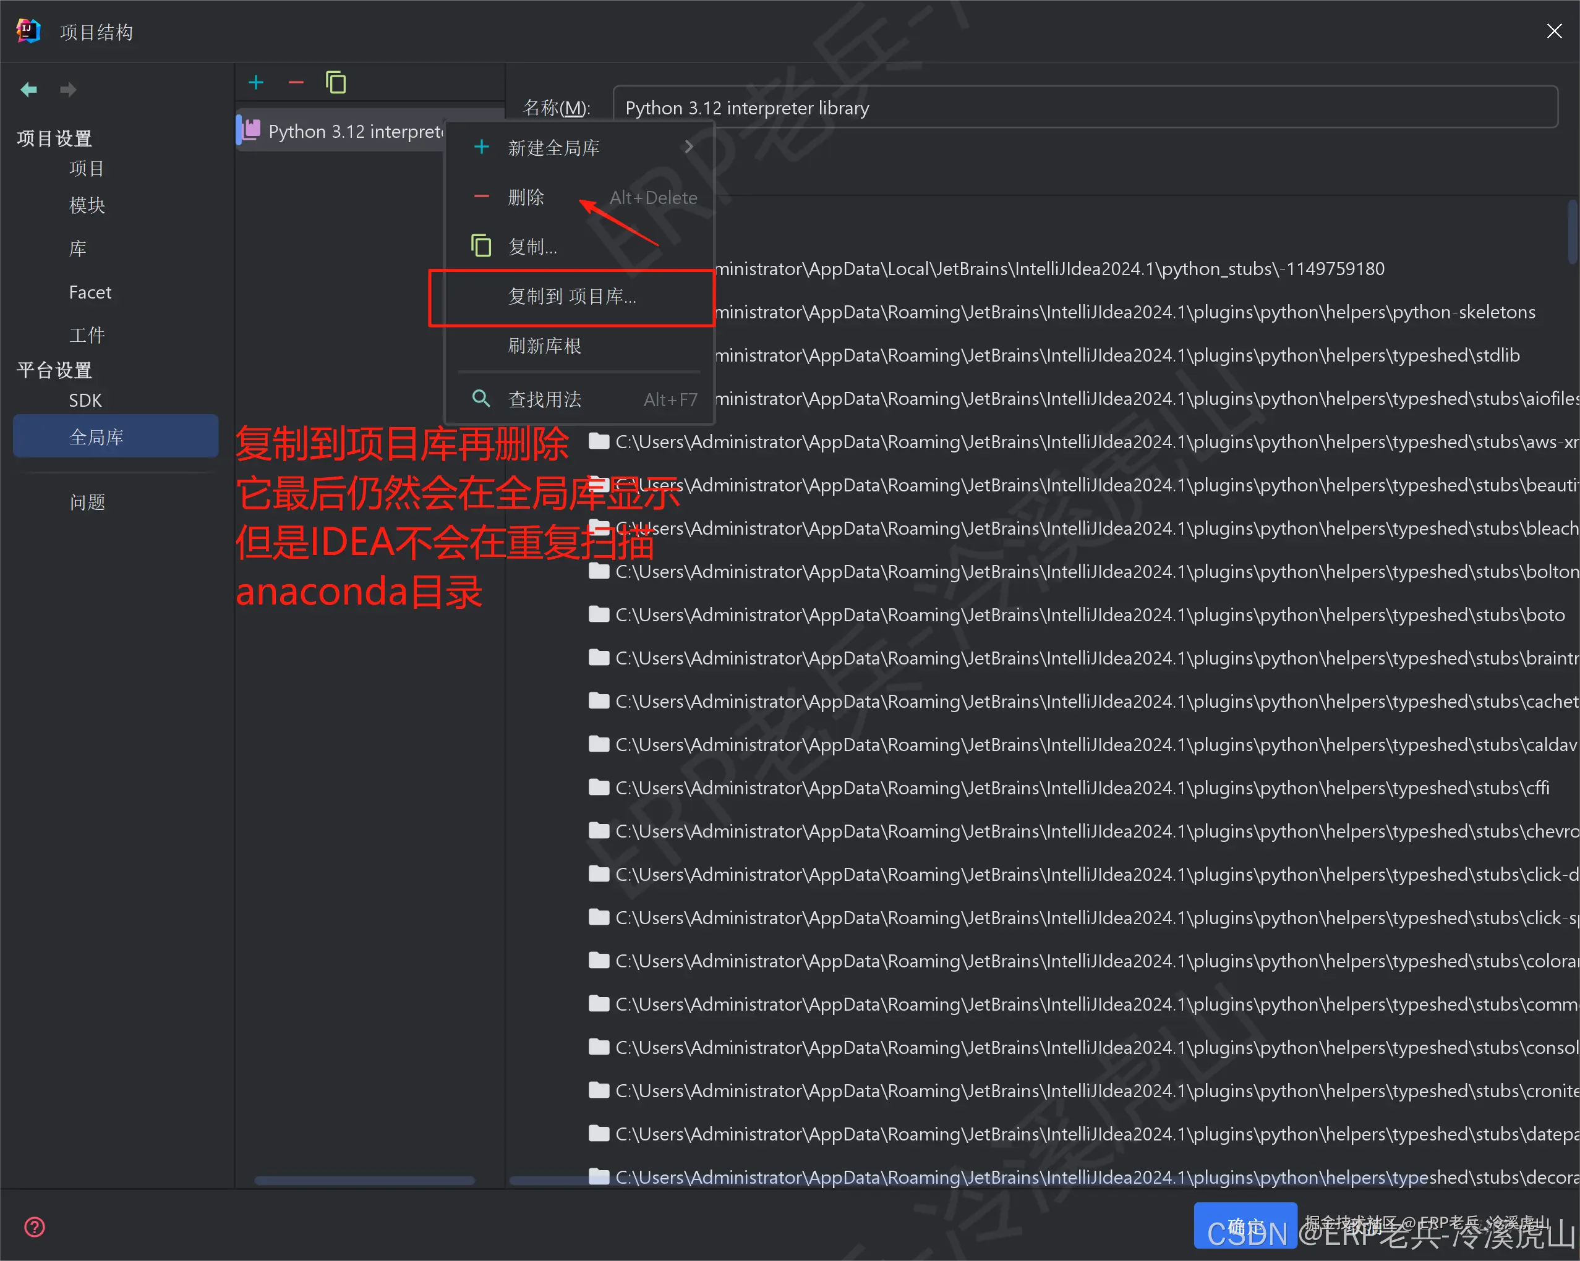Viewport: 1580px width, 1261px height.
Task: Click the forward navigation arrow
Action: tap(68, 90)
